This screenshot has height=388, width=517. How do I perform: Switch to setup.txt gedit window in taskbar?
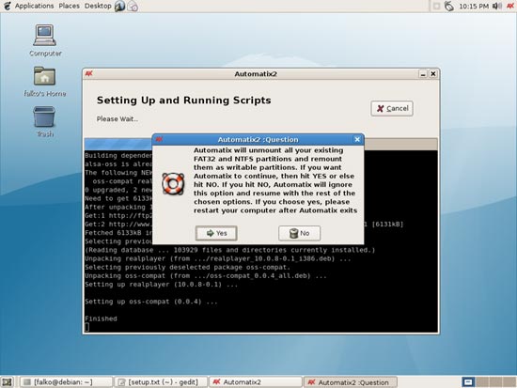161,382
